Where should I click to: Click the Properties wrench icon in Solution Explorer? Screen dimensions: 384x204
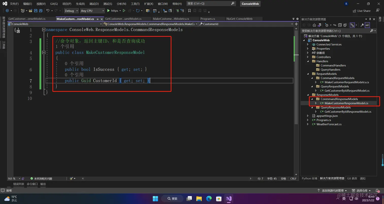click(362, 25)
